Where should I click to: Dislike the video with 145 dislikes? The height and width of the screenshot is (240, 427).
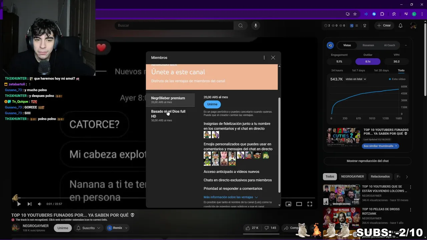pyautogui.click(x=271, y=228)
